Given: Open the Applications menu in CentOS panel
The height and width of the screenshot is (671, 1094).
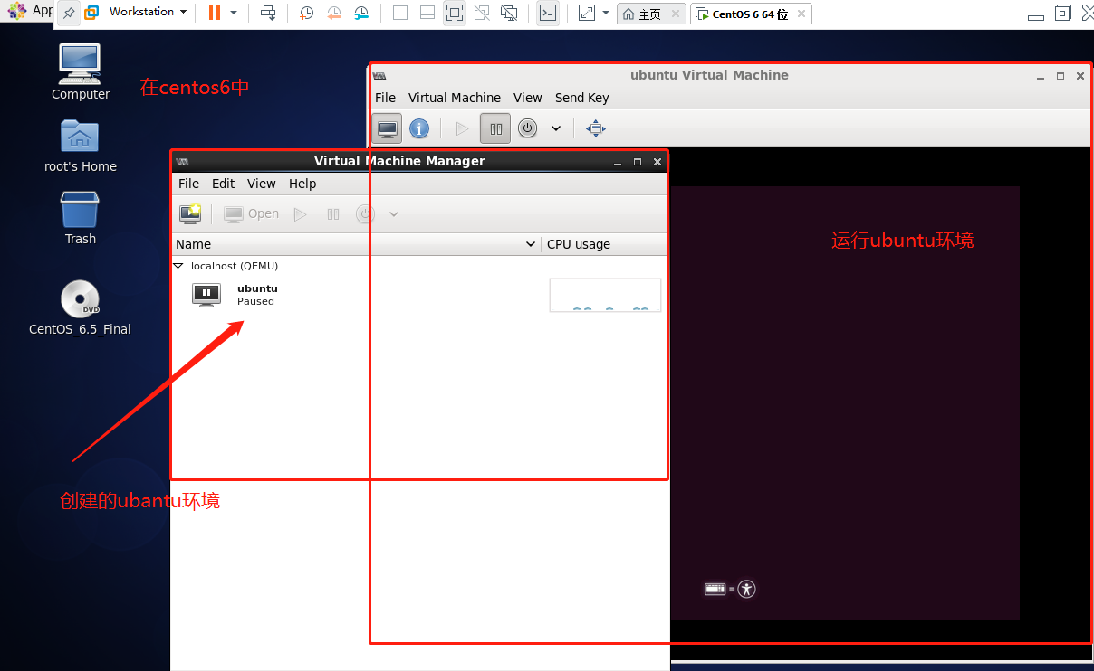Looking at the screenshot, I should 29,10.
